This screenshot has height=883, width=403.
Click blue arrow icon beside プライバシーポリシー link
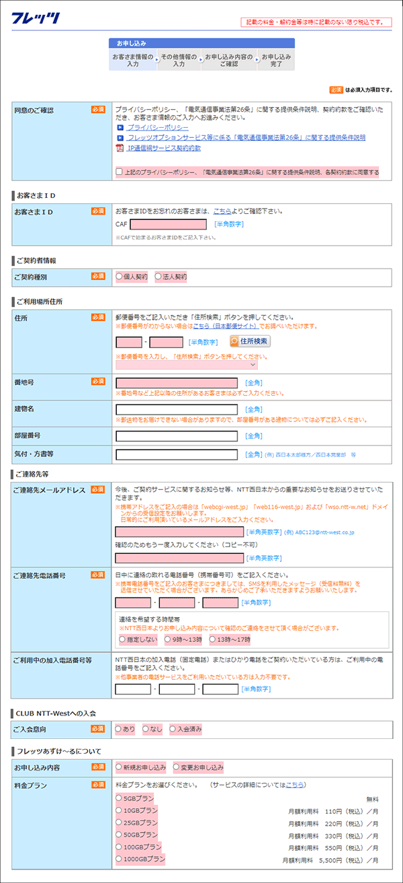120,127
